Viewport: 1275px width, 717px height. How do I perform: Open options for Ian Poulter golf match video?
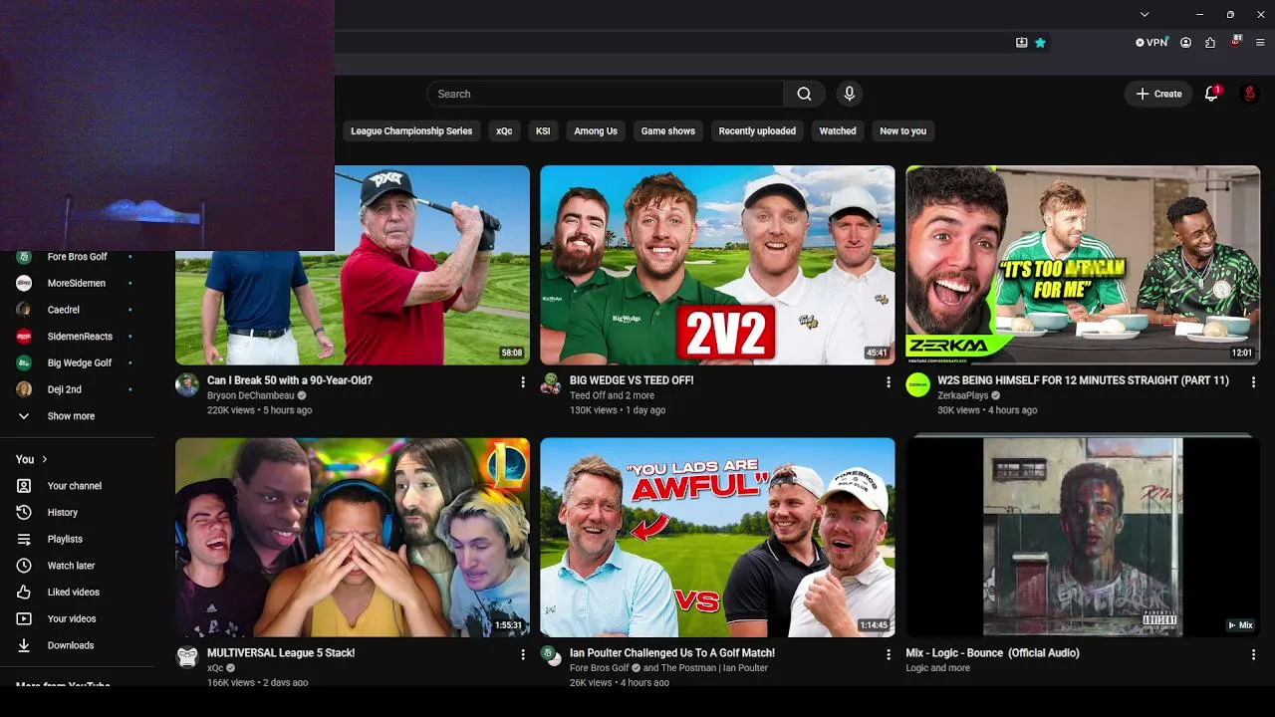click(889, 654)
